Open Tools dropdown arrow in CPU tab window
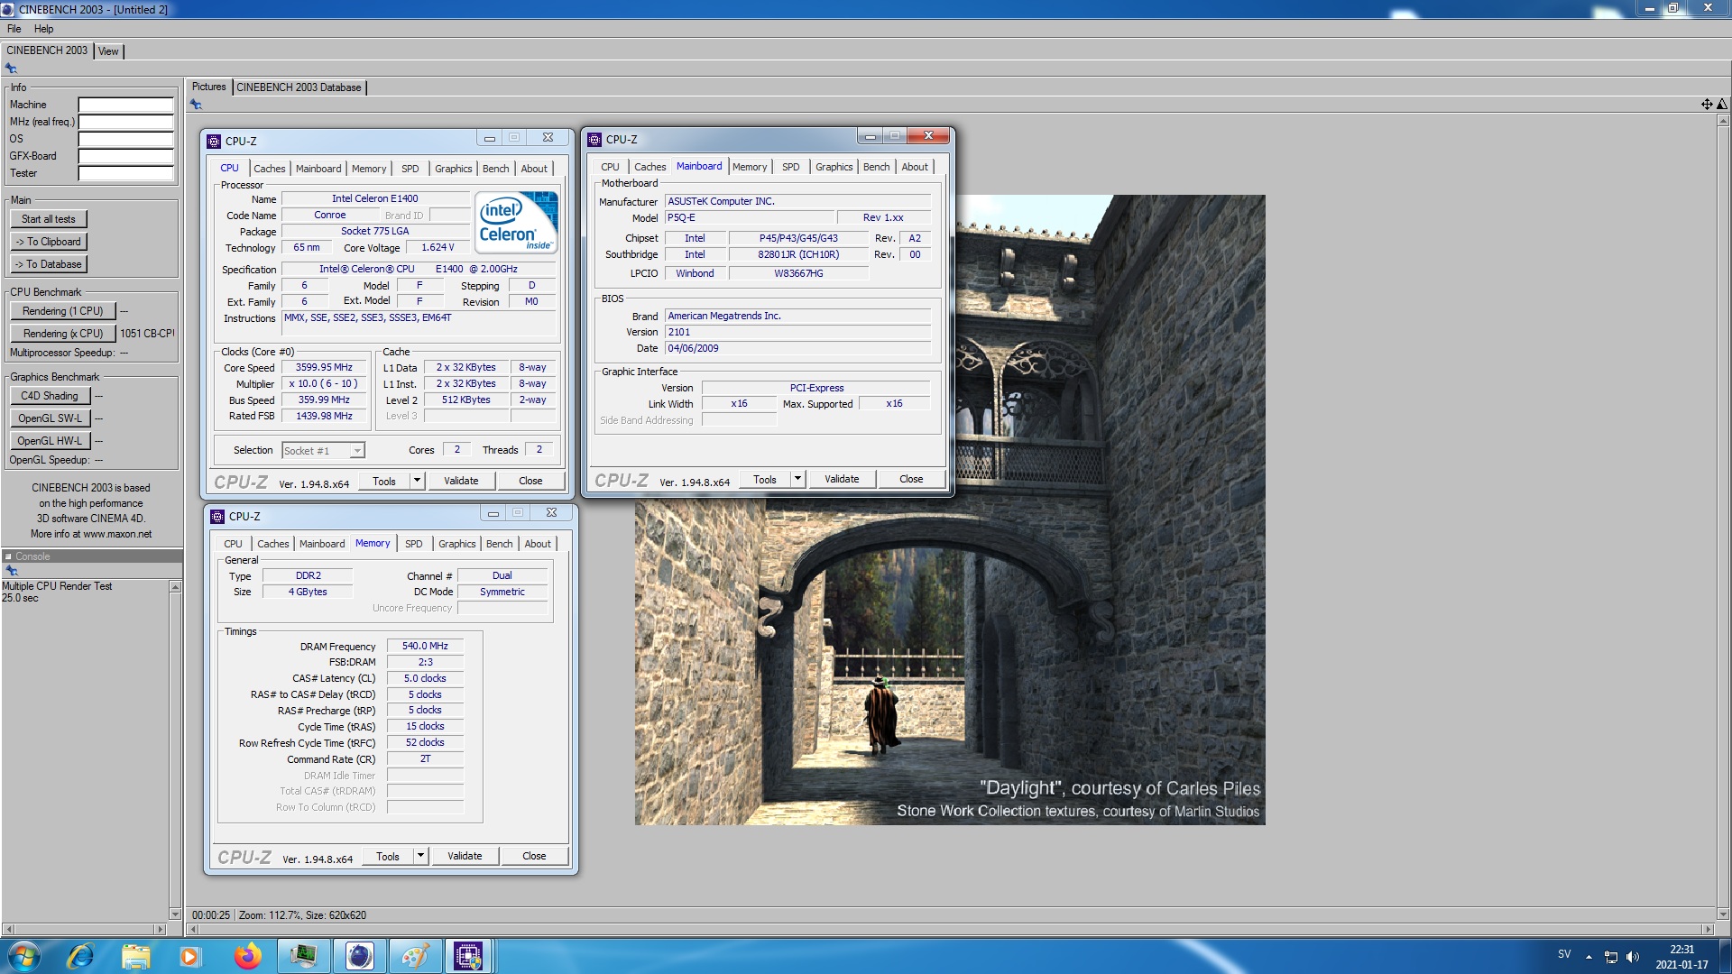The width and height of the screenshot is (1732, 974). pos(417,481)
